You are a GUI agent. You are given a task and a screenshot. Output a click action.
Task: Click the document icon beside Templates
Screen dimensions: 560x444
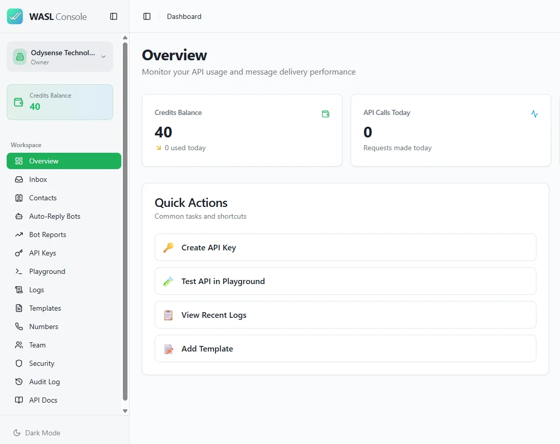click(19, 308)
